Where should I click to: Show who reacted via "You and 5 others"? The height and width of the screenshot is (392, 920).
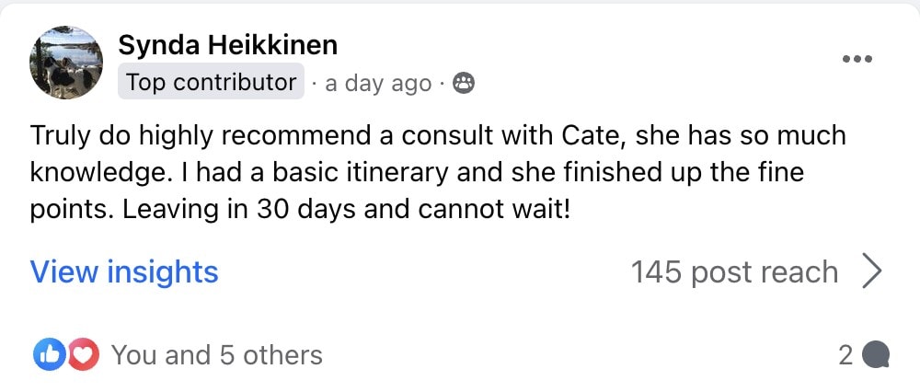click(x=216, y=355)
